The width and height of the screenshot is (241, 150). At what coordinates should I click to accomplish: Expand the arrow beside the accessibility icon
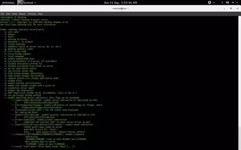214,3
